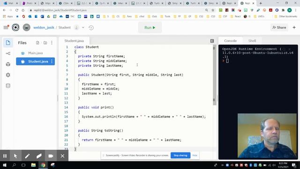Go back in browser

click(4, 10)
